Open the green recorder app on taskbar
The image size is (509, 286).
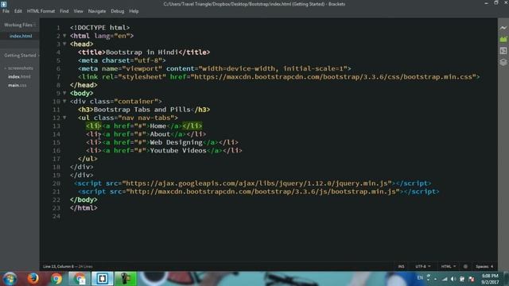coord(126,279)
